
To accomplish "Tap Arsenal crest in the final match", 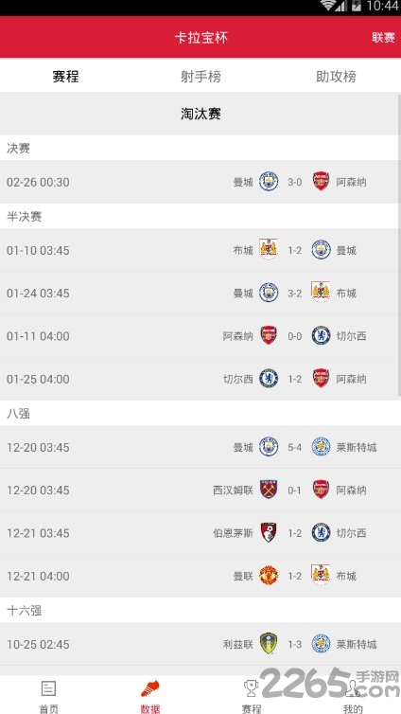I will click(321, 181).
